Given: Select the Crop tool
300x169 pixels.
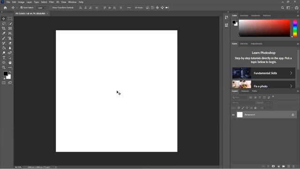Looking at the screenshot, I should click(4, 28).
